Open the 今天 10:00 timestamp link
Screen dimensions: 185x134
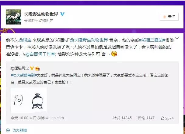point(19,118)
